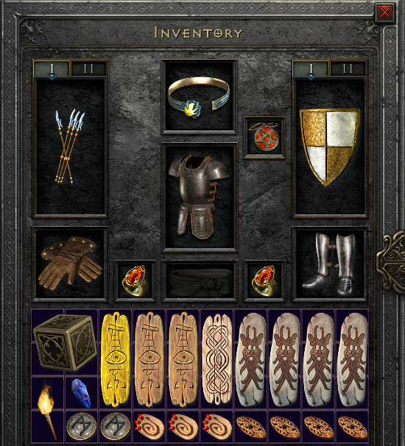Pick up the yellow glowing charm tablet
Viewport: 405px width, 446px height.
coord(116,359)
